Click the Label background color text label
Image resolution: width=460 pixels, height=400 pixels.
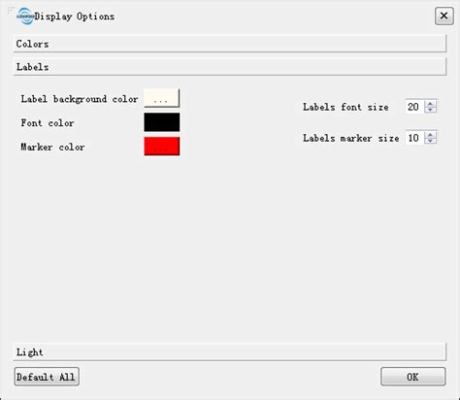[x=80, y=99]
